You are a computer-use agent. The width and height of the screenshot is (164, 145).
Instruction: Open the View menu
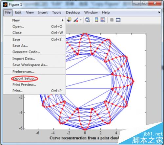point(30,12)
